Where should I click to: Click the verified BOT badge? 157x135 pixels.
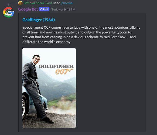[44, 9]
